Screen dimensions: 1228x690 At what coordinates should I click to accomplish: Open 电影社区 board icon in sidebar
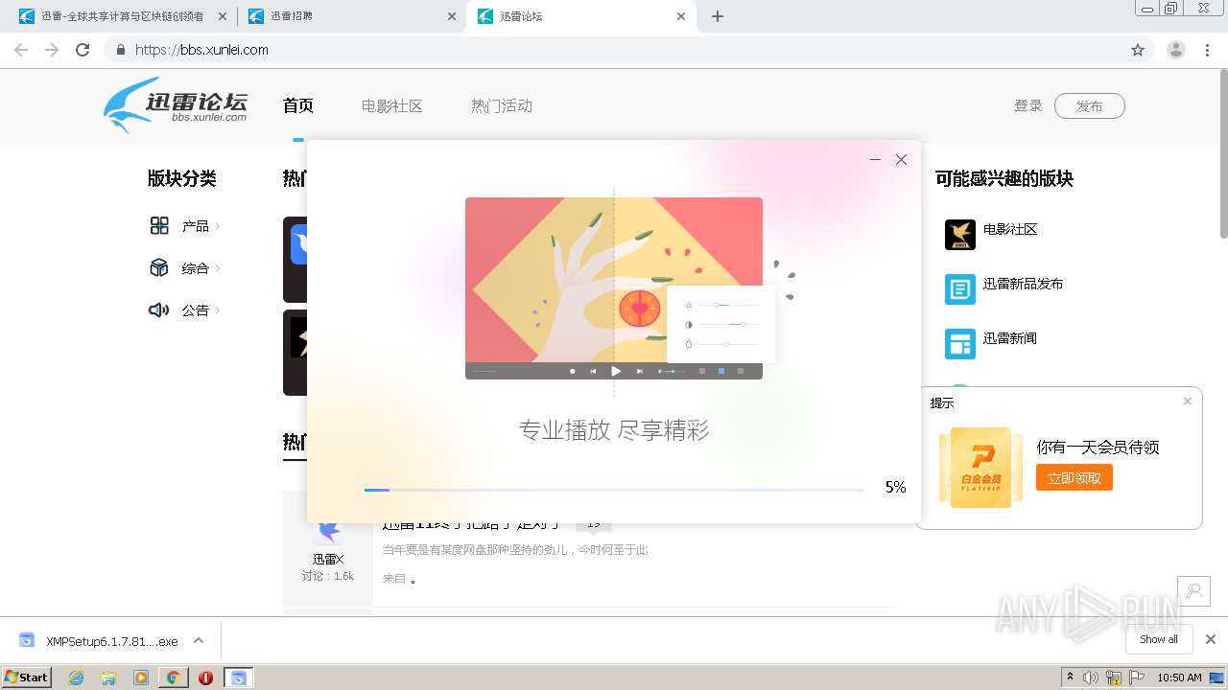click(x=960, y=235)
